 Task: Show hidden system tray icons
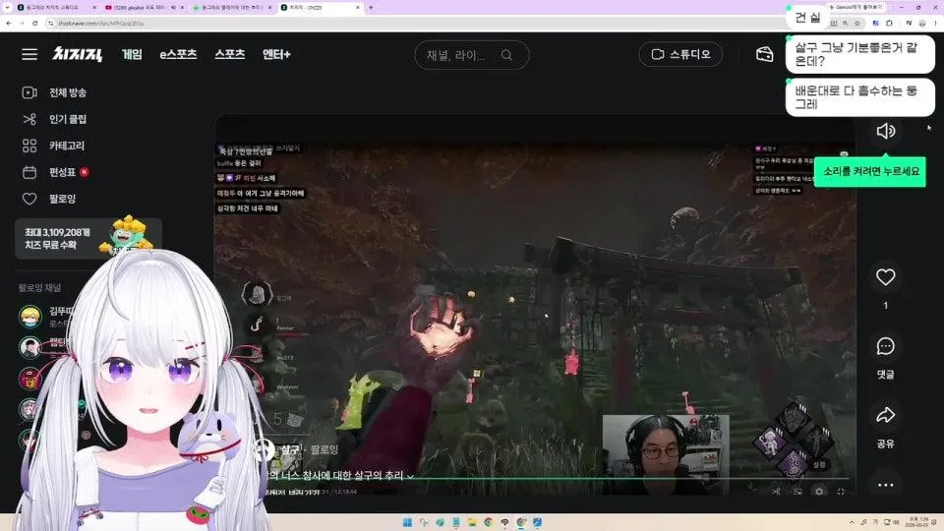[852, 522]
